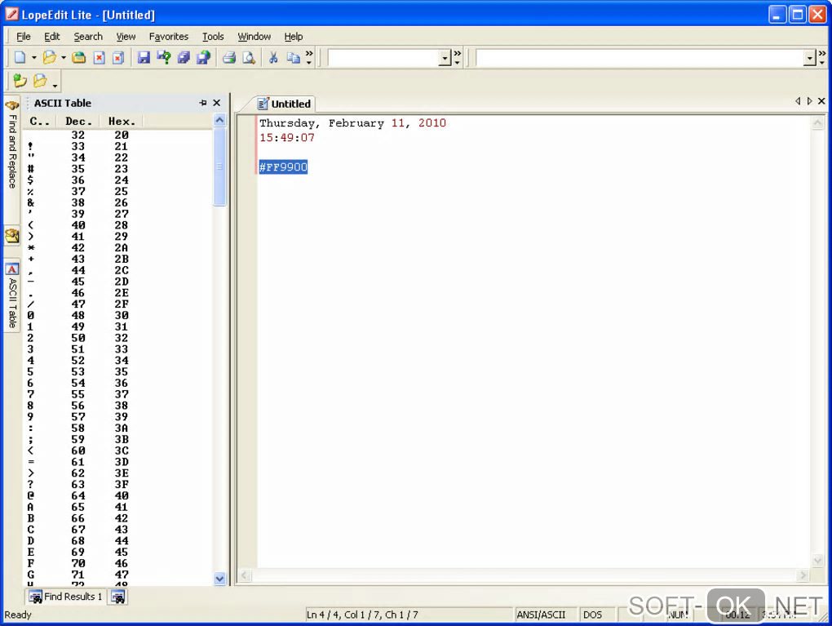The image size is (832, 626).
Task: Expand the New document dropdown arrow
Action: click(34, 57)
